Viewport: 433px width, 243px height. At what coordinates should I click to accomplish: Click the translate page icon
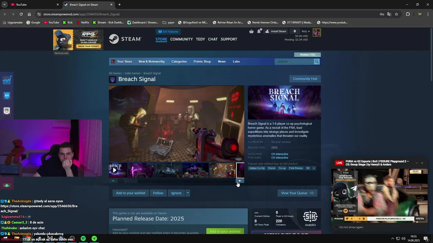pyautogui.click(x=389, y=14)
